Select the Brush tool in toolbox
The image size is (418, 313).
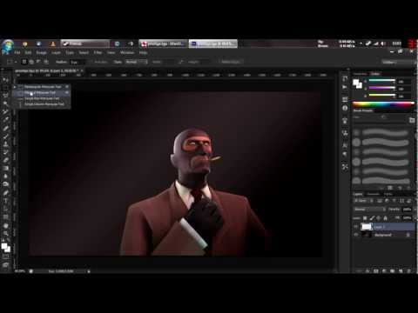[x=5, y=136]
